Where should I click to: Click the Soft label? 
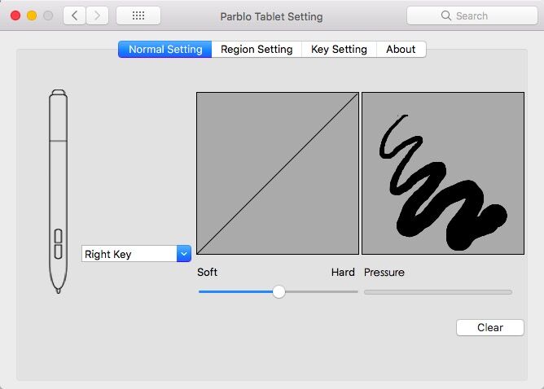[x=207, y=272]
